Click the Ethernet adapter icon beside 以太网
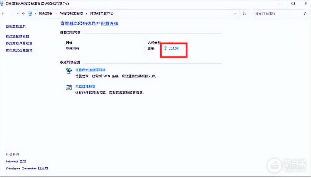Screen dimensions: 311x178 [166, 48]
